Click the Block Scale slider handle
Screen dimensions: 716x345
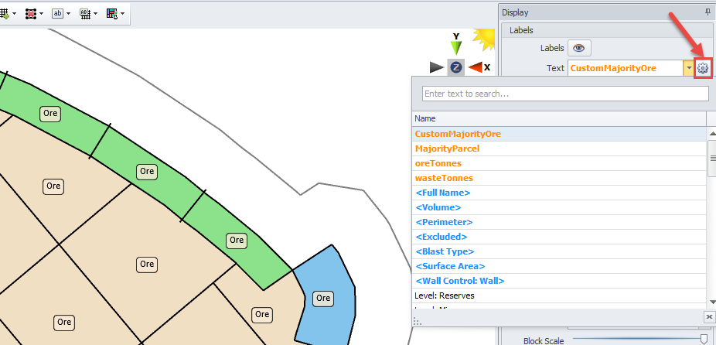704,340
